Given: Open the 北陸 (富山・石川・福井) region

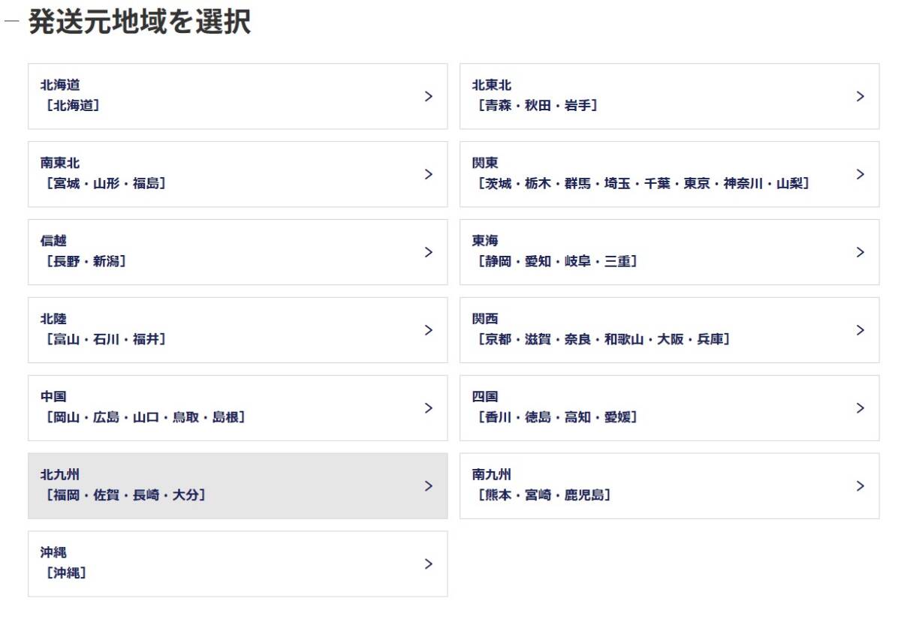Looking at the screenshot, I should (237, 330).
